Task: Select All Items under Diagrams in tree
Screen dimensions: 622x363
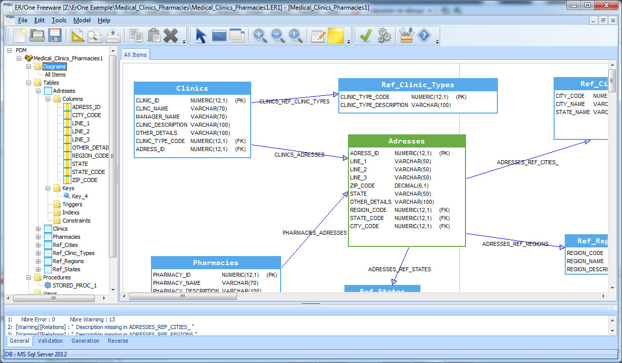Action: point(55,75)
